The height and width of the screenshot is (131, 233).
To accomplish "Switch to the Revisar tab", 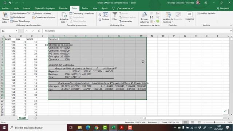I will (x=85, y=8).
